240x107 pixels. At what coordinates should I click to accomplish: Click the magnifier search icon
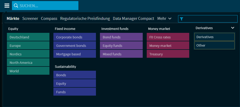pyautogui.click(x=16, y=6)
